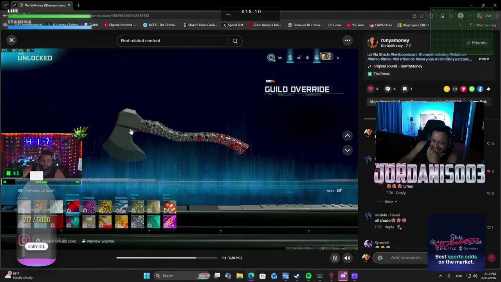Open File Explorer from the taskbar
Viewport: 501px width, 282px height.
[x=240, y=276]
